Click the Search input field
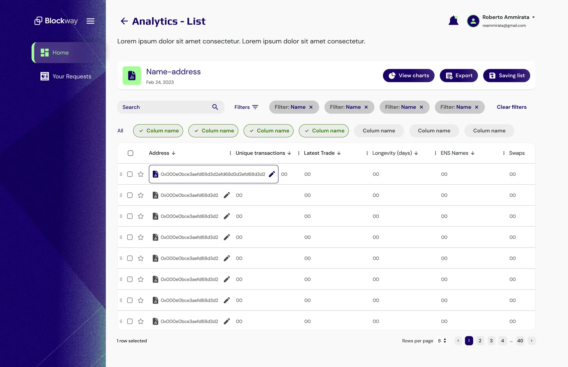 [171, 107]
